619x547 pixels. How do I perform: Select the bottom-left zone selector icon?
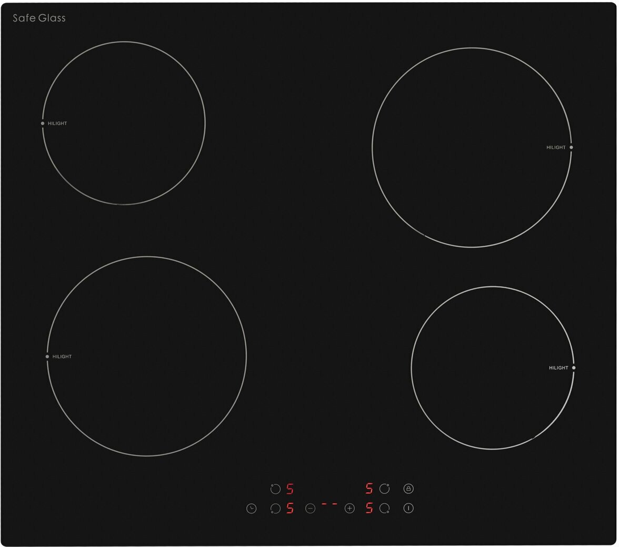tap(275, 509)
